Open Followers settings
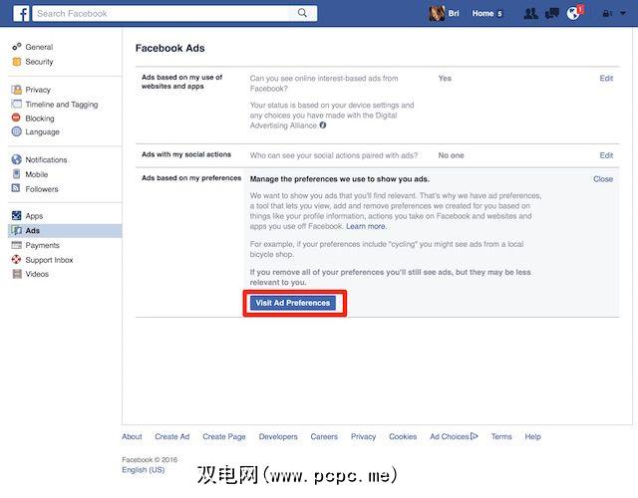This screenshot has height=498, width=638. (x=42, y=189)
